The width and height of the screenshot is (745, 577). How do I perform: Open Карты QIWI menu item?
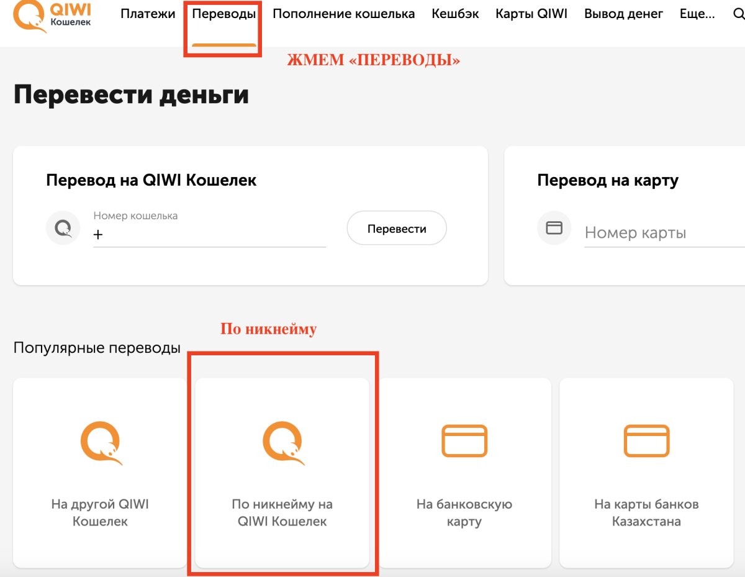531,14
